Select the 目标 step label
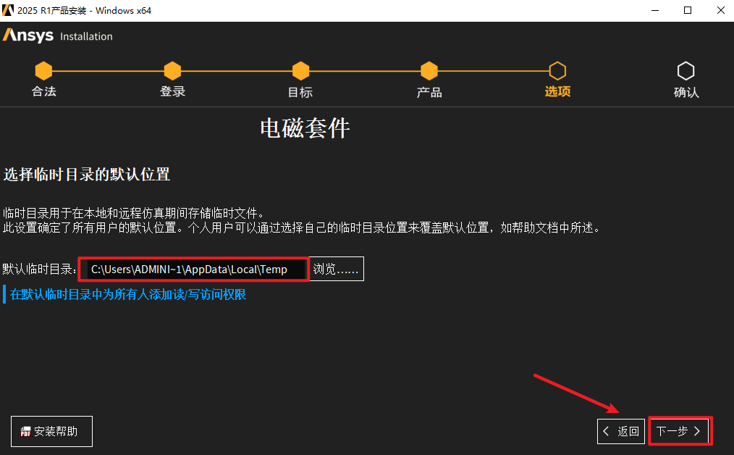Viewport: 734px width, 455px height. 300,92
